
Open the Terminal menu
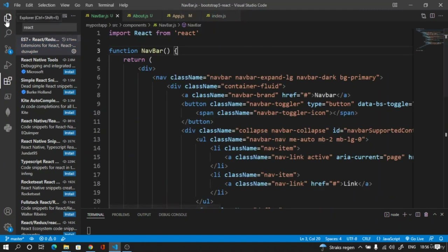pos(106,5)
